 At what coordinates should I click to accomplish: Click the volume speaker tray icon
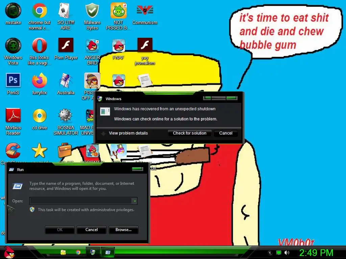click(x=287, y=253)
